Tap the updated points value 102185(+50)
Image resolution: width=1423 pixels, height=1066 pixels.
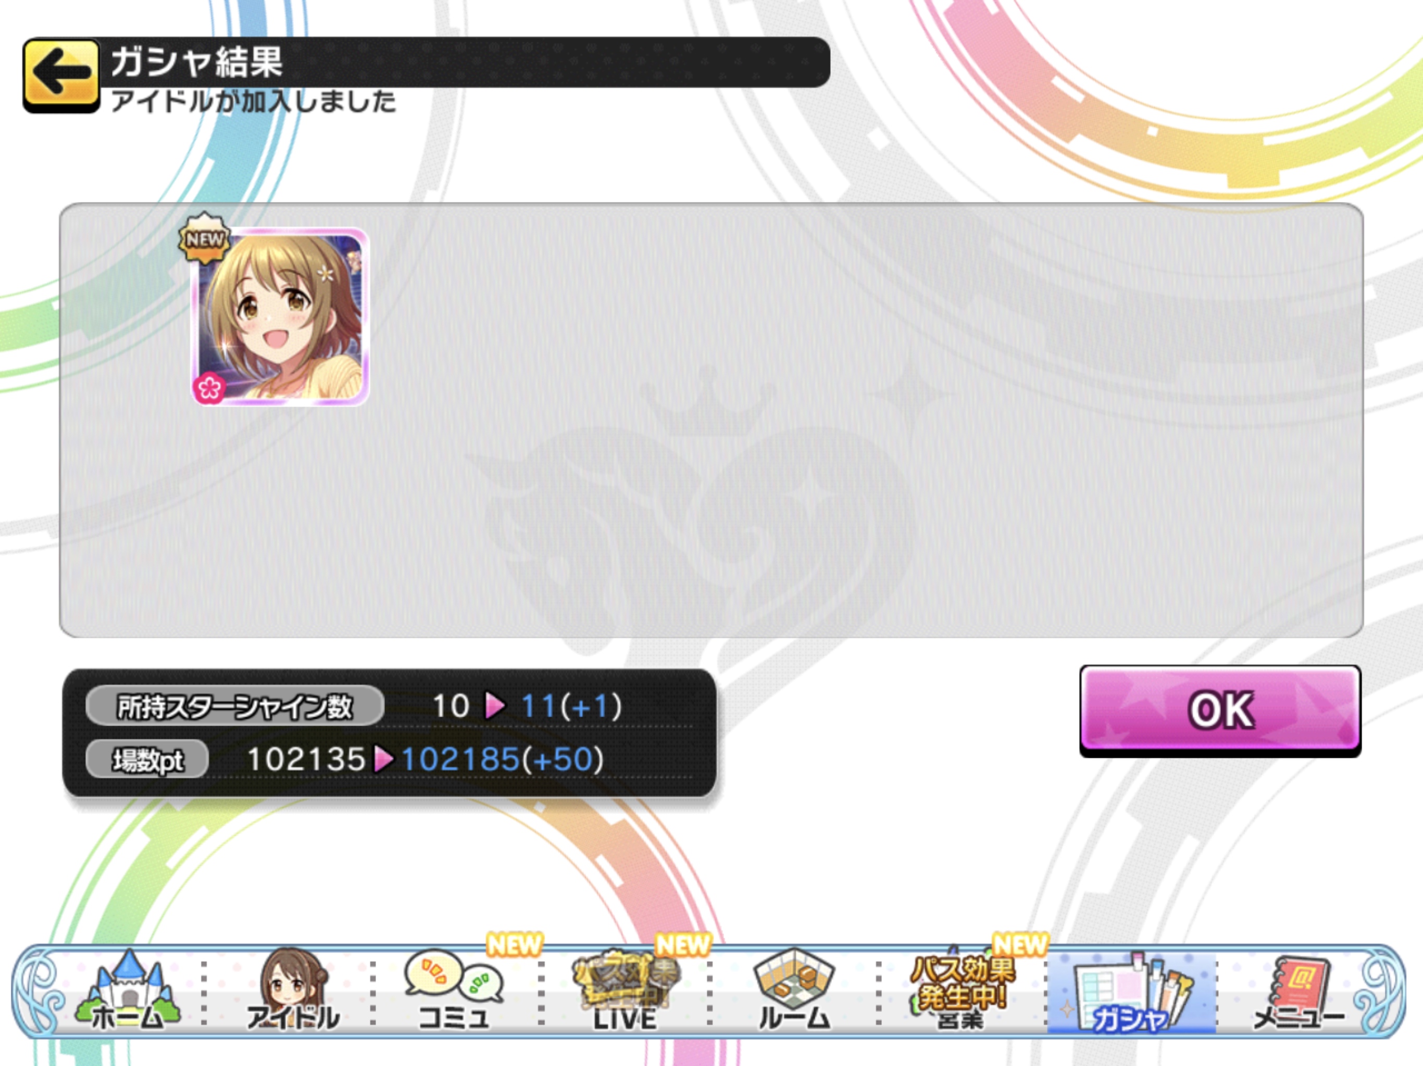point(503,759)
